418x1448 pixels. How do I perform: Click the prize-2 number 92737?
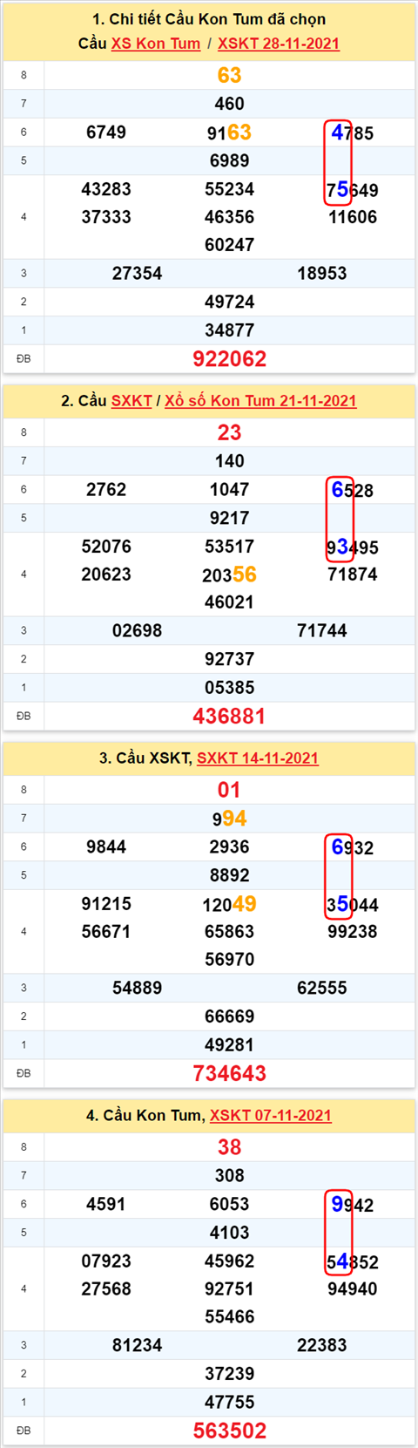pos(230,660)
